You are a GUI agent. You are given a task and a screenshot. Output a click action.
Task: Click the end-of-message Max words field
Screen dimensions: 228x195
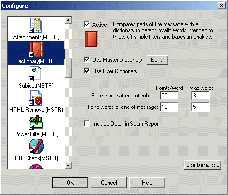200,107
